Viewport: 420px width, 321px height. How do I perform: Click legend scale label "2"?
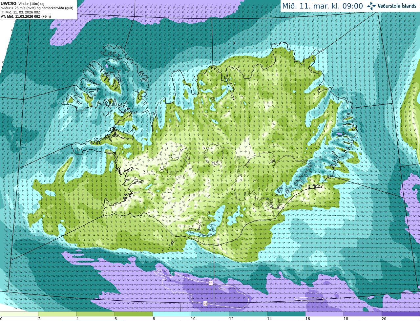39,319
